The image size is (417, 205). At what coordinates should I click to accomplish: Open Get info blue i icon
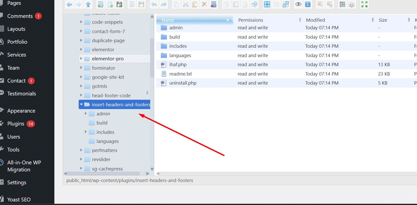[x=308, y=4]
